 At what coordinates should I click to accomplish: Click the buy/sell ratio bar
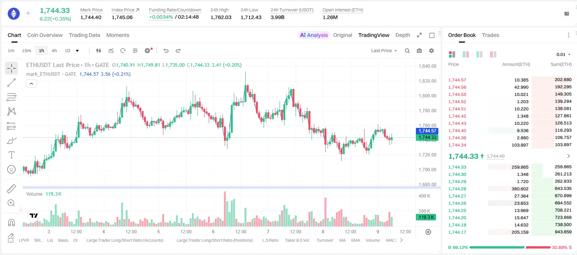tap(510, 247)
